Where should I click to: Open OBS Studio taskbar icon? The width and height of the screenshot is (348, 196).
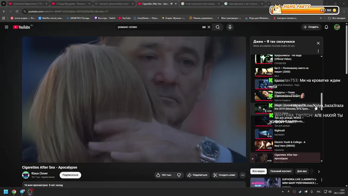pyautogui.click(x=30, y=192)
